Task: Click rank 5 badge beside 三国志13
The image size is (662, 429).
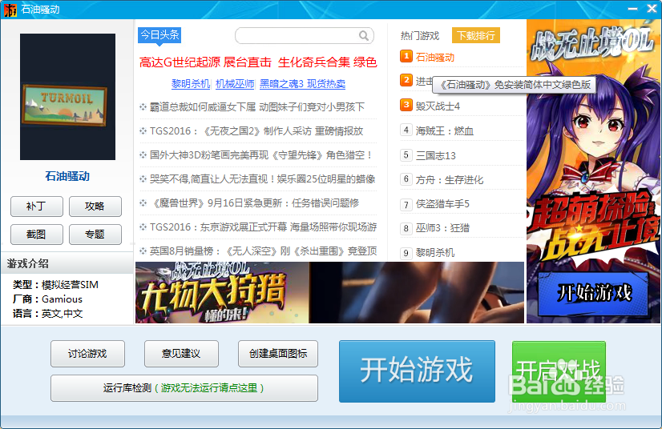Action: (406, 154)
